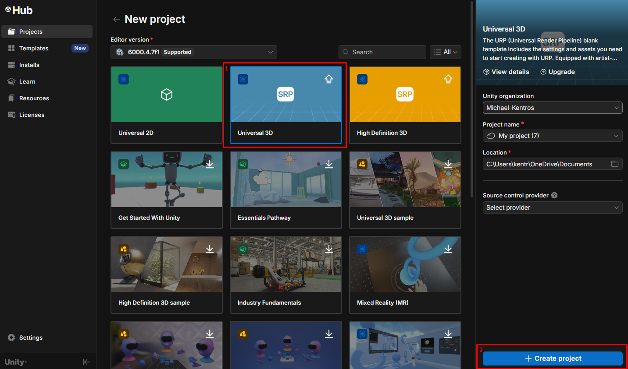Click the Create project button

pos(553,358)
